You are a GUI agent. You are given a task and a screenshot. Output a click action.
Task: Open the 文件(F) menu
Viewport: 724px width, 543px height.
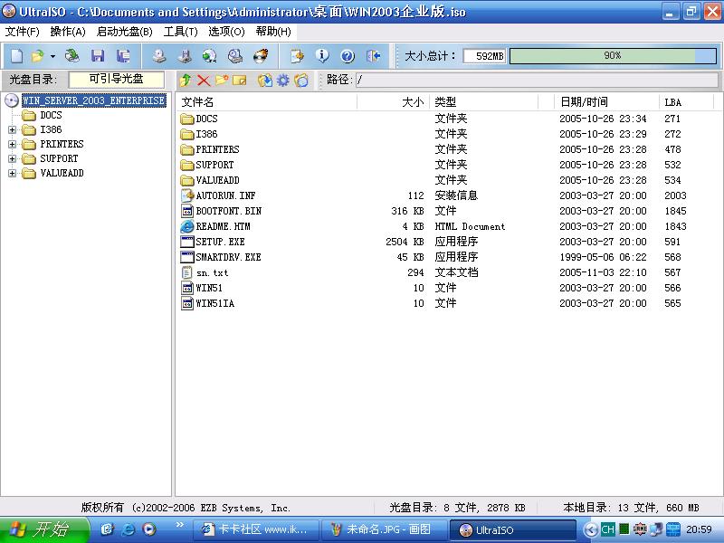pyautogui.click(x=22, y=32)
